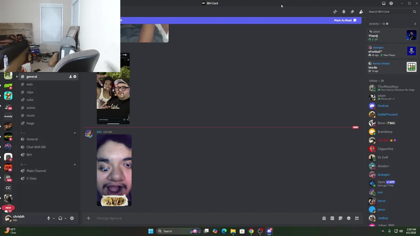Join the BIH voice channel
Screen dimensions: 420x236
pyautogui.click(x=48, y=155)
